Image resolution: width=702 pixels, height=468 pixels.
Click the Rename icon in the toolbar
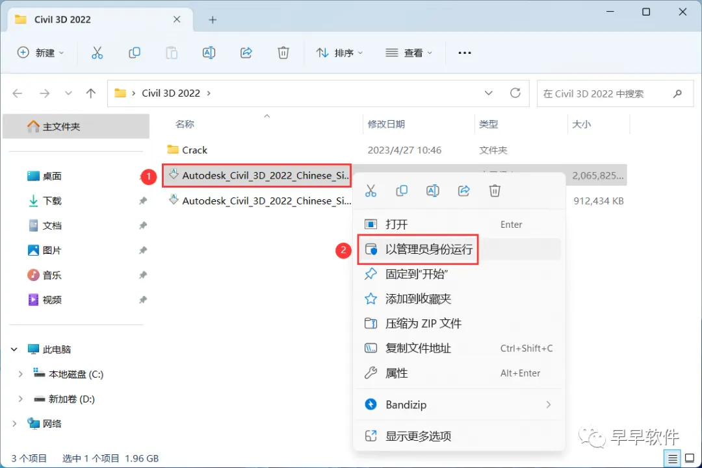(209, 53)
